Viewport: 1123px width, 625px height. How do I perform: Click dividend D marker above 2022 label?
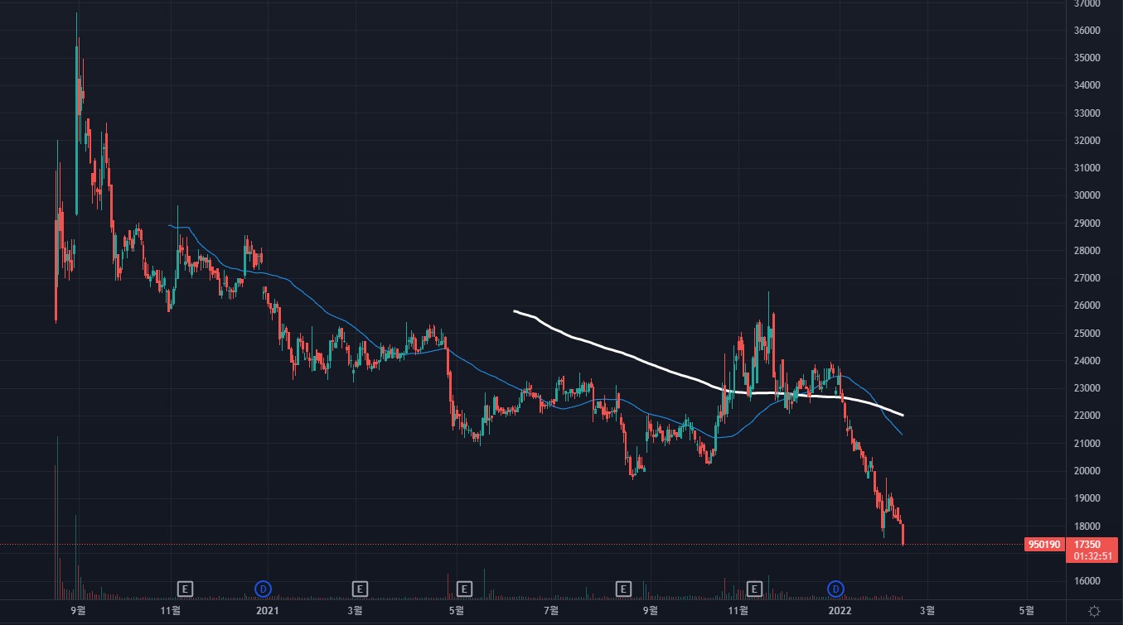(836, 589)
